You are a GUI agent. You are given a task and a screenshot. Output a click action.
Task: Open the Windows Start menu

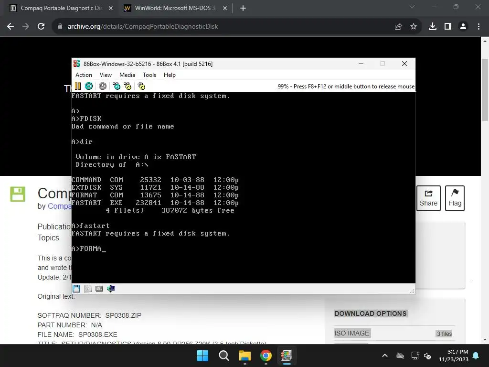[202, 356]
